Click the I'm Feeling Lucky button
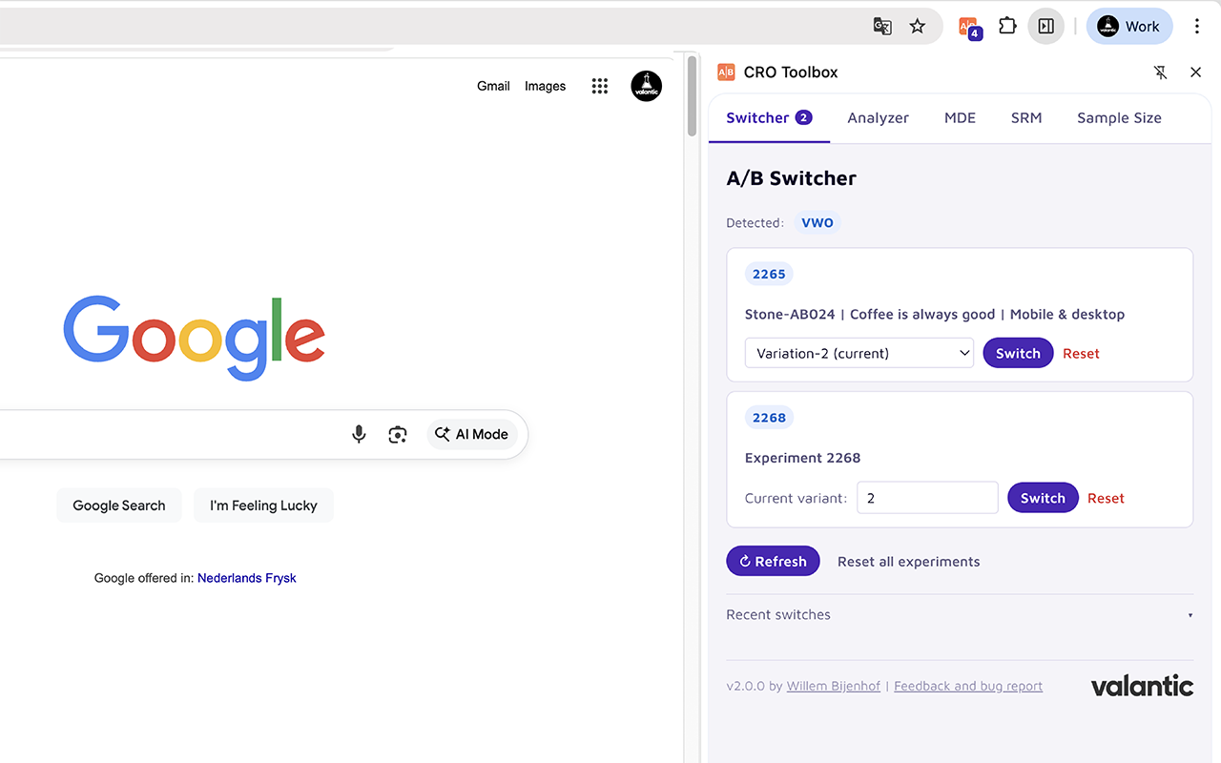The width and height of the screenshot is (1221, 763). (263, 505)
